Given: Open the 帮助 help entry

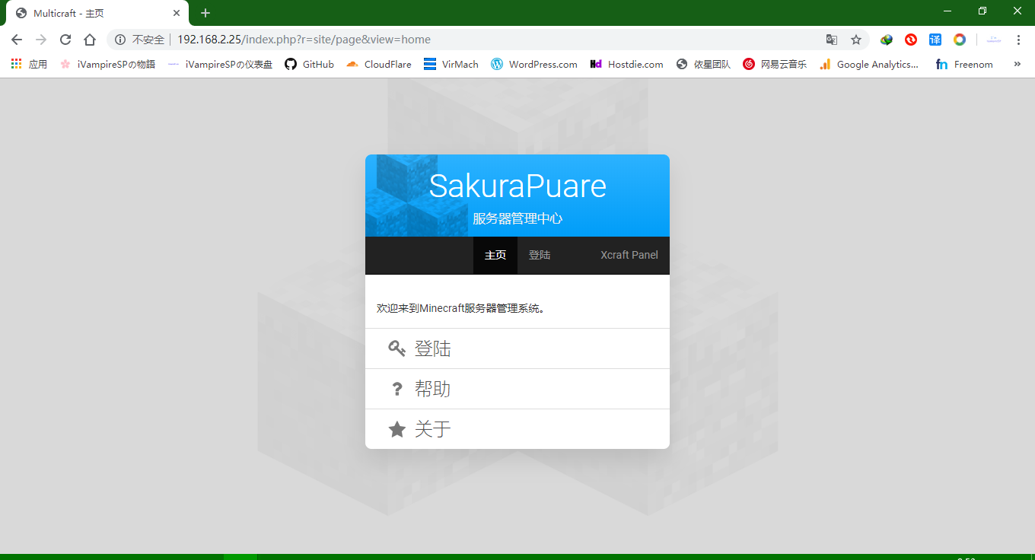Looking at the screenshot, I should pos(517,389).
